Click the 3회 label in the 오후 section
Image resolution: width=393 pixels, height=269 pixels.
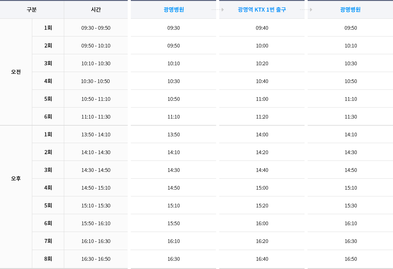click(x=48, y=170)
